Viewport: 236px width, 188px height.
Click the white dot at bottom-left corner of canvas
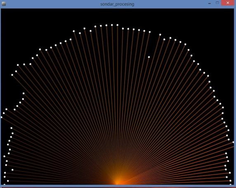(x=5, y=184)
